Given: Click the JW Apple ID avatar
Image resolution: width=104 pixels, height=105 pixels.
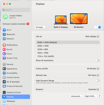Looking at the screenshot, I should tap(5, 17).
